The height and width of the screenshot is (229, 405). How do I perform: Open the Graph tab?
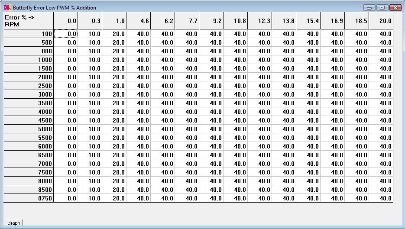click(13, 223)
